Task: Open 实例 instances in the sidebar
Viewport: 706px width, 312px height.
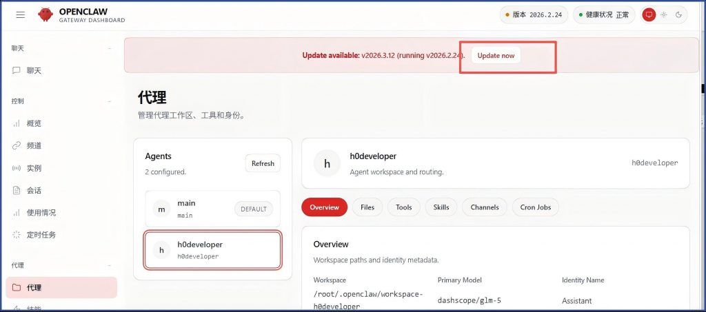Action: point(34,168)
